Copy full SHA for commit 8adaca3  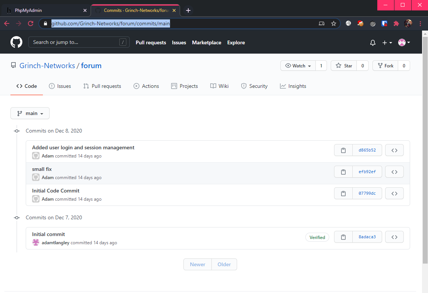pyautogui.click(x=343, y=237)
